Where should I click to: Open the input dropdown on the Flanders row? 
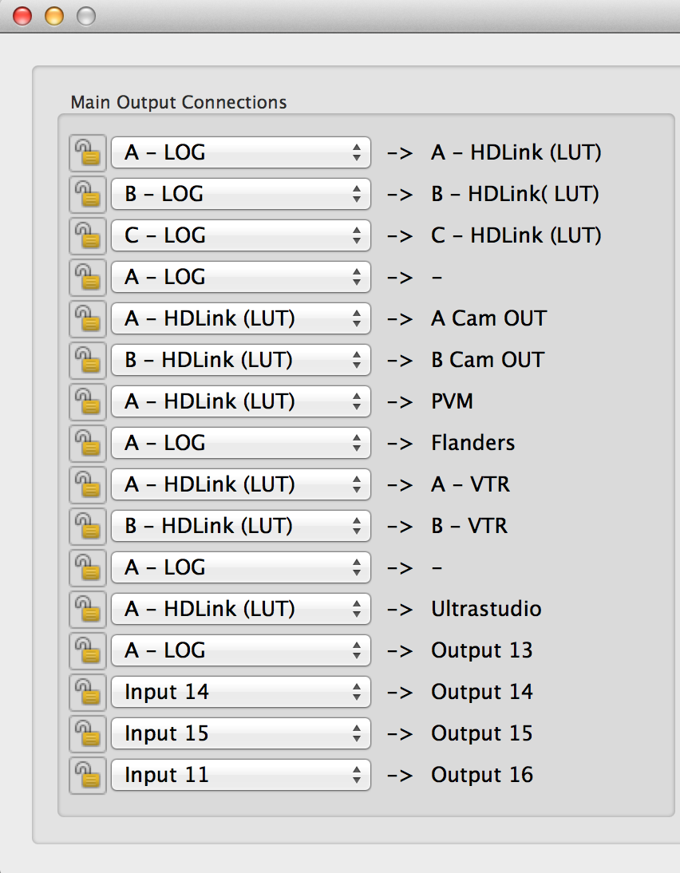click(239, 443)
